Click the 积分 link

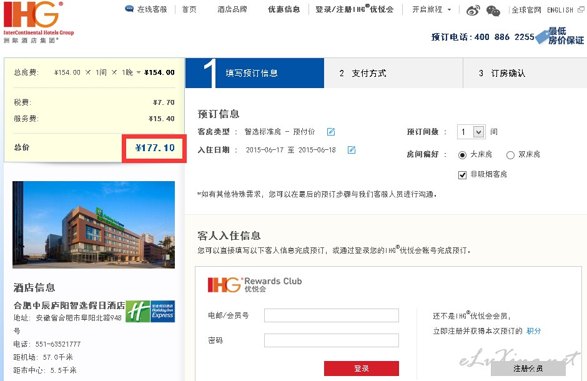click(533, 331)
